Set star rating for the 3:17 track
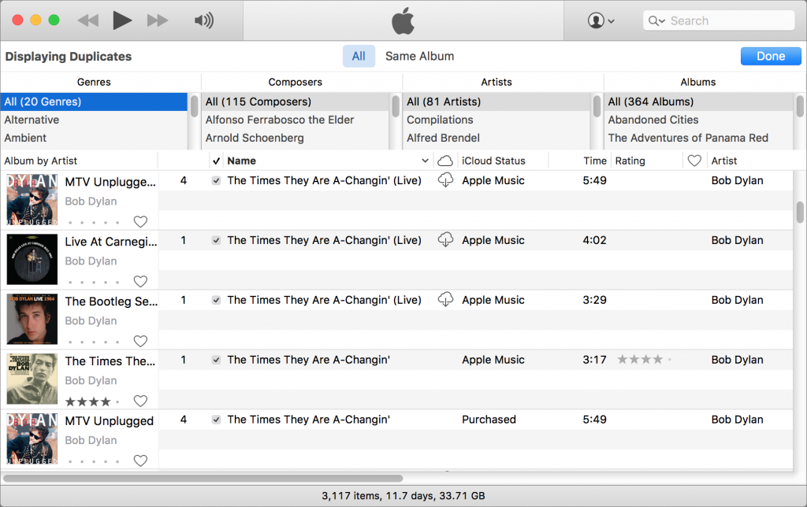 coord(644,360)
